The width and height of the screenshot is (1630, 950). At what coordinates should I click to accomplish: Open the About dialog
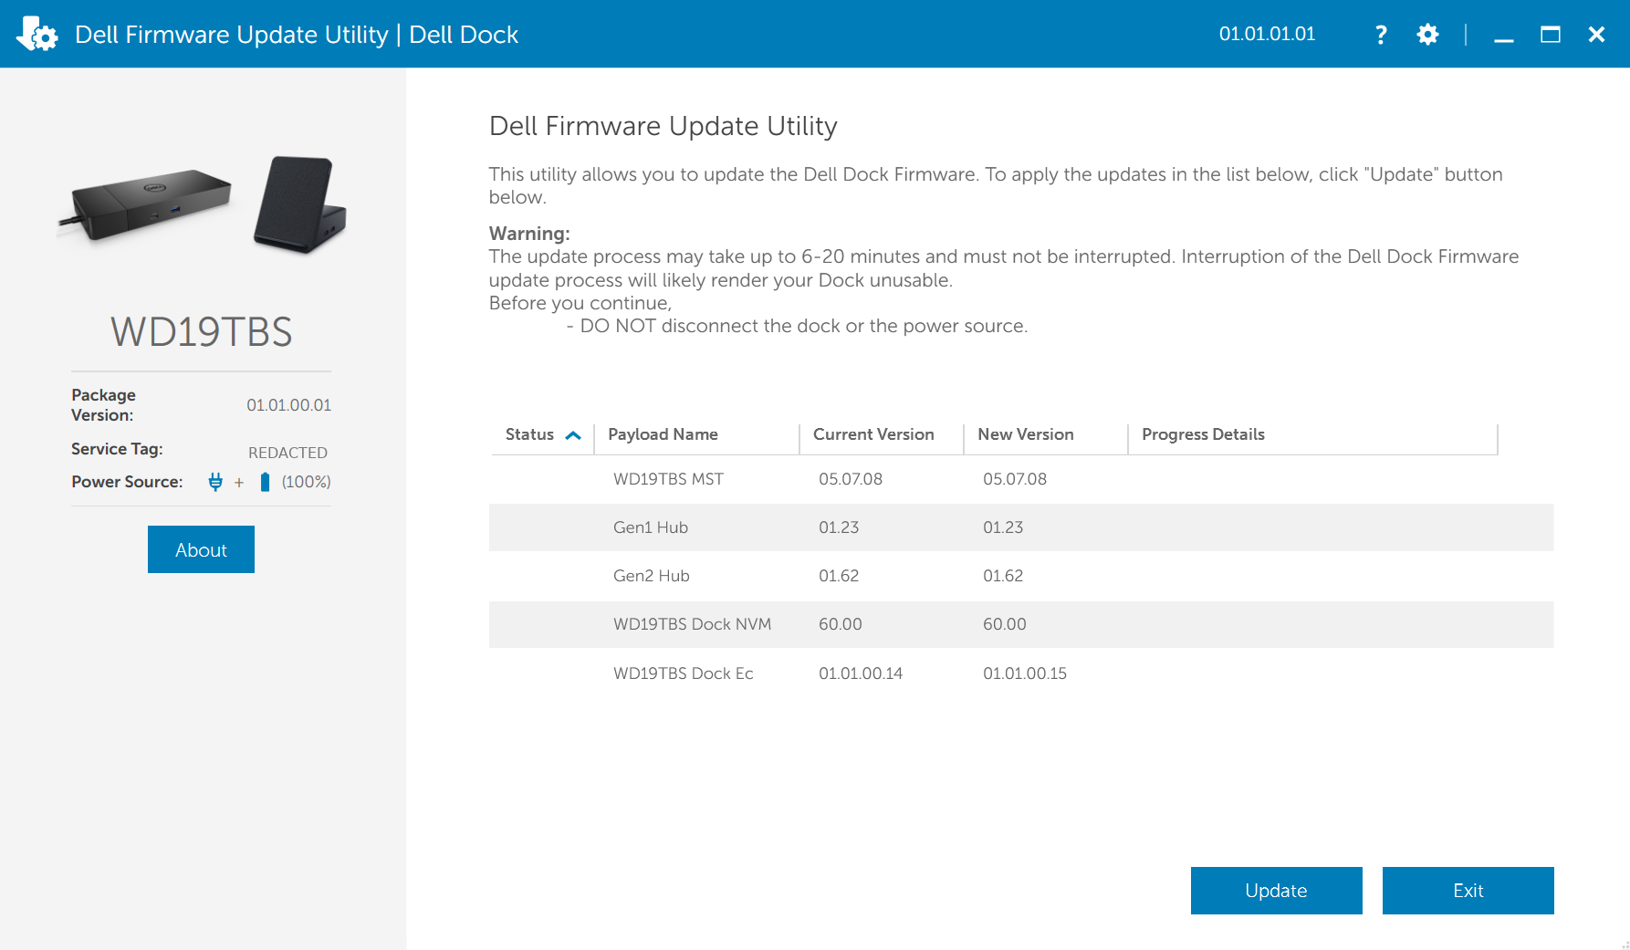(201, 549)
